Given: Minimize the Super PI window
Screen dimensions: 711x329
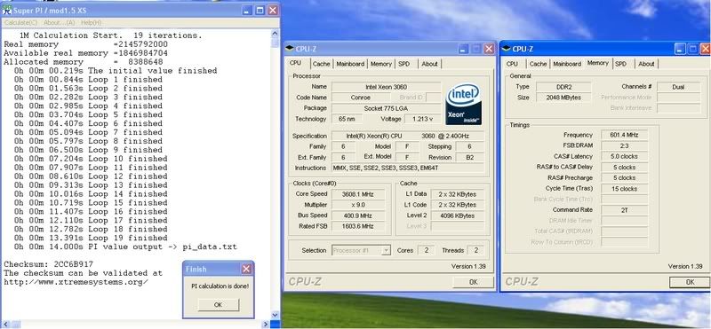Looking at the screenshot, I should pyautogui.click(x=247, y=10).
